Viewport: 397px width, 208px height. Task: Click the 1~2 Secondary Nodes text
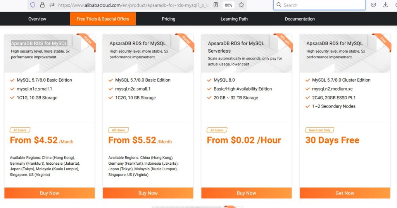tap(334, 106)
